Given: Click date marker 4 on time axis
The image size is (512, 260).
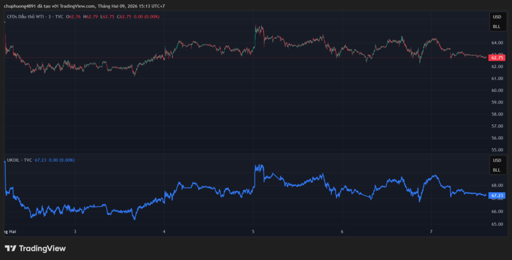Looking at the screenshot, I should point(164,232).
